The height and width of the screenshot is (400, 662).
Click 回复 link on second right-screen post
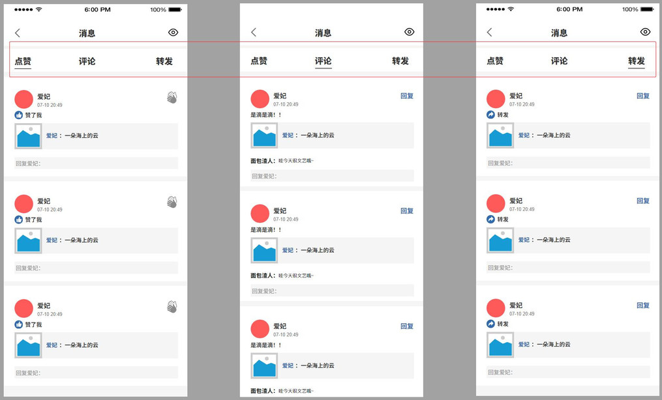click(643, 201)
